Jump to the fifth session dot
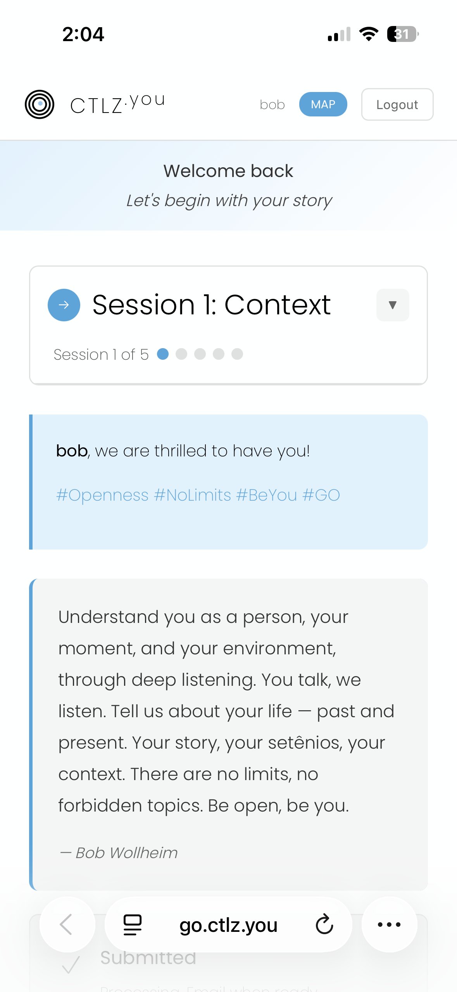The width and height of the screenshot is (457, 992). click(237, 354)
